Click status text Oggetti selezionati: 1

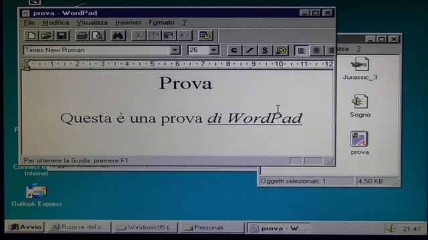pos(293,181)
